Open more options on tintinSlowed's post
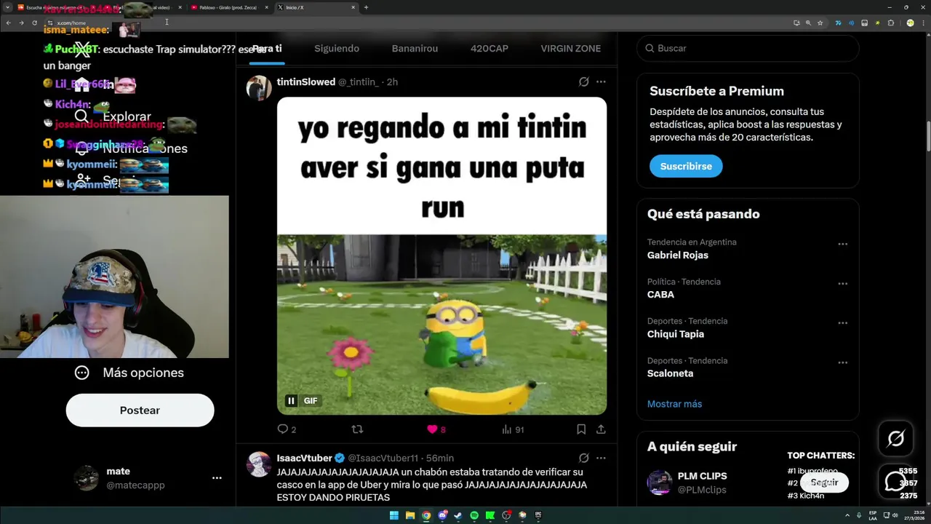Viewport: 931px width, 524px height. (x=601, y=82)
